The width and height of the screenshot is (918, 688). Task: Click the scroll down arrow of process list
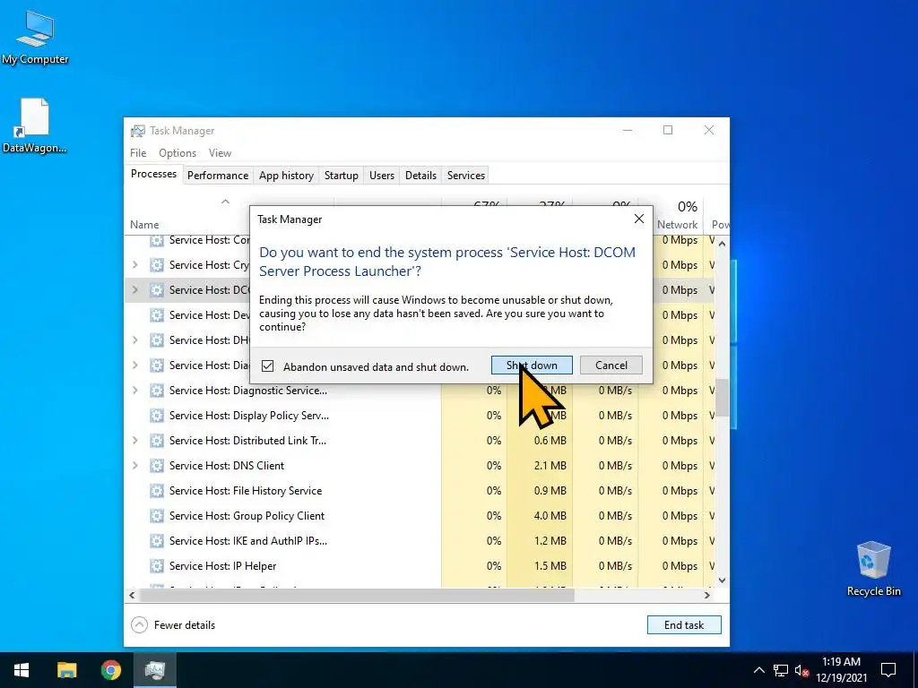pos(722,580)
